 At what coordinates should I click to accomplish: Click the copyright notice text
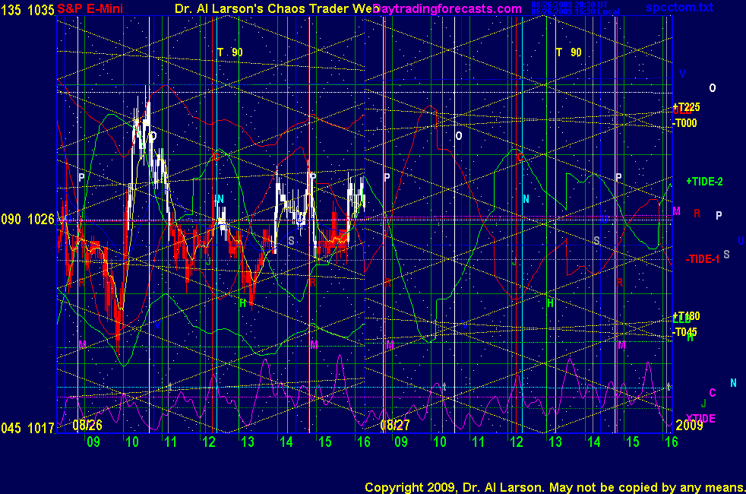[x=554, y=486]
